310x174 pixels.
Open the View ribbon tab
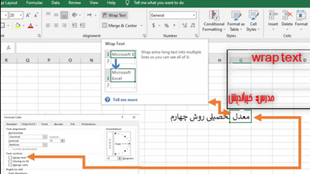(x=94, y=3)
